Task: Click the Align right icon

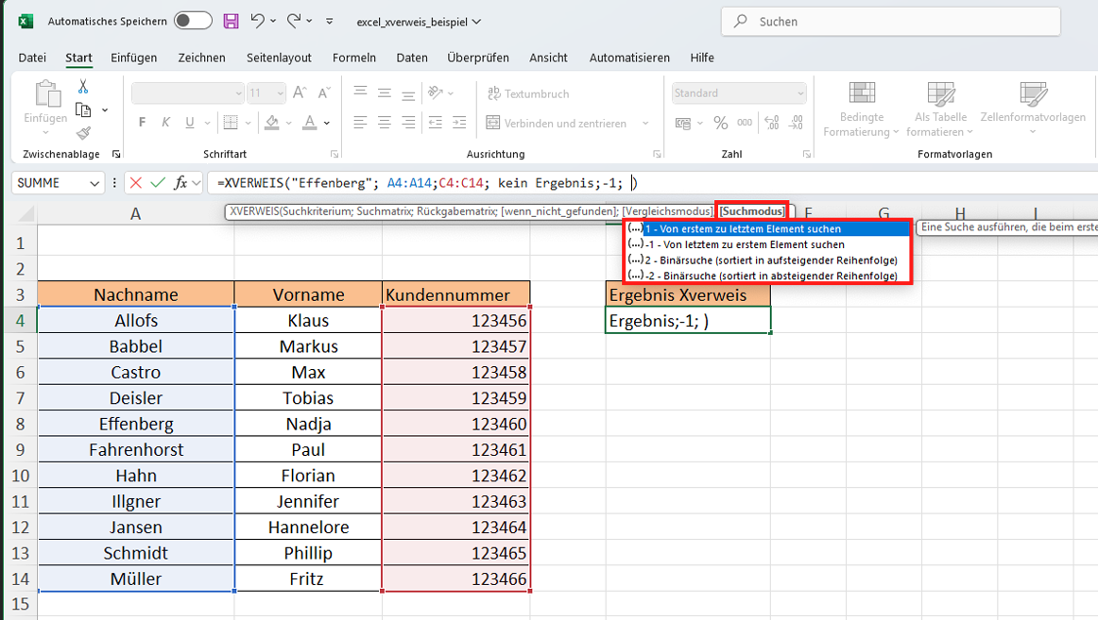Action: coord(408,123)
